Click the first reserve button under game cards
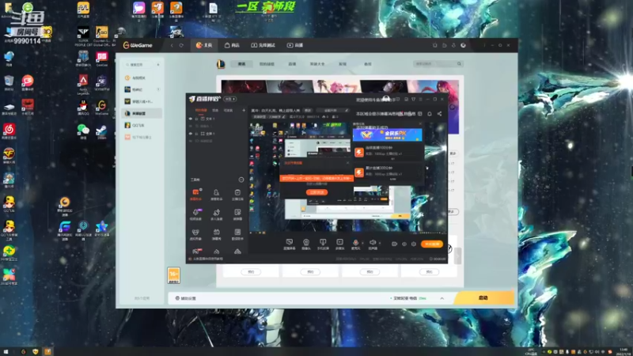 tap(251, 272)
